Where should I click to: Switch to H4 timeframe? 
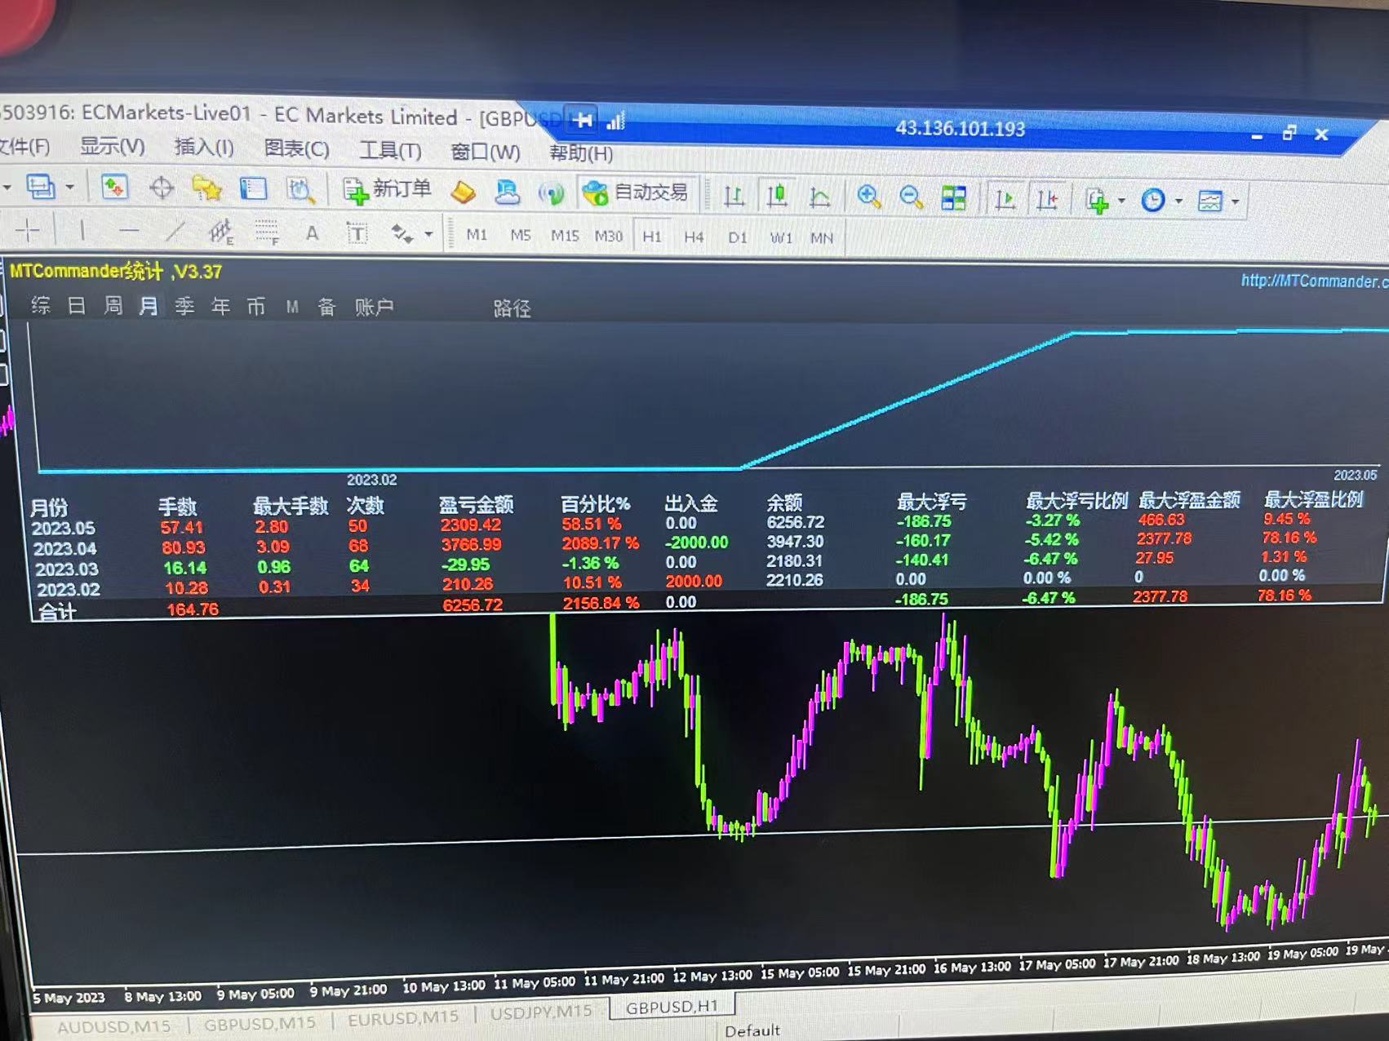694,237
